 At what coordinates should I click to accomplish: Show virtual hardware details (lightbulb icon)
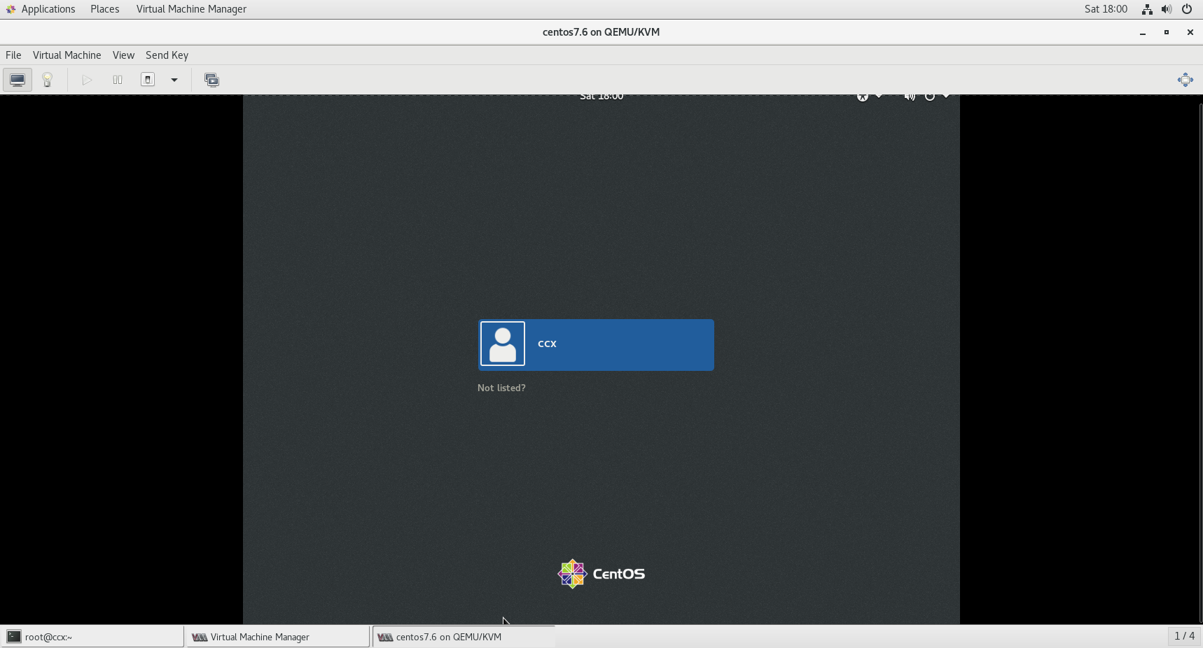coord(48,80)
